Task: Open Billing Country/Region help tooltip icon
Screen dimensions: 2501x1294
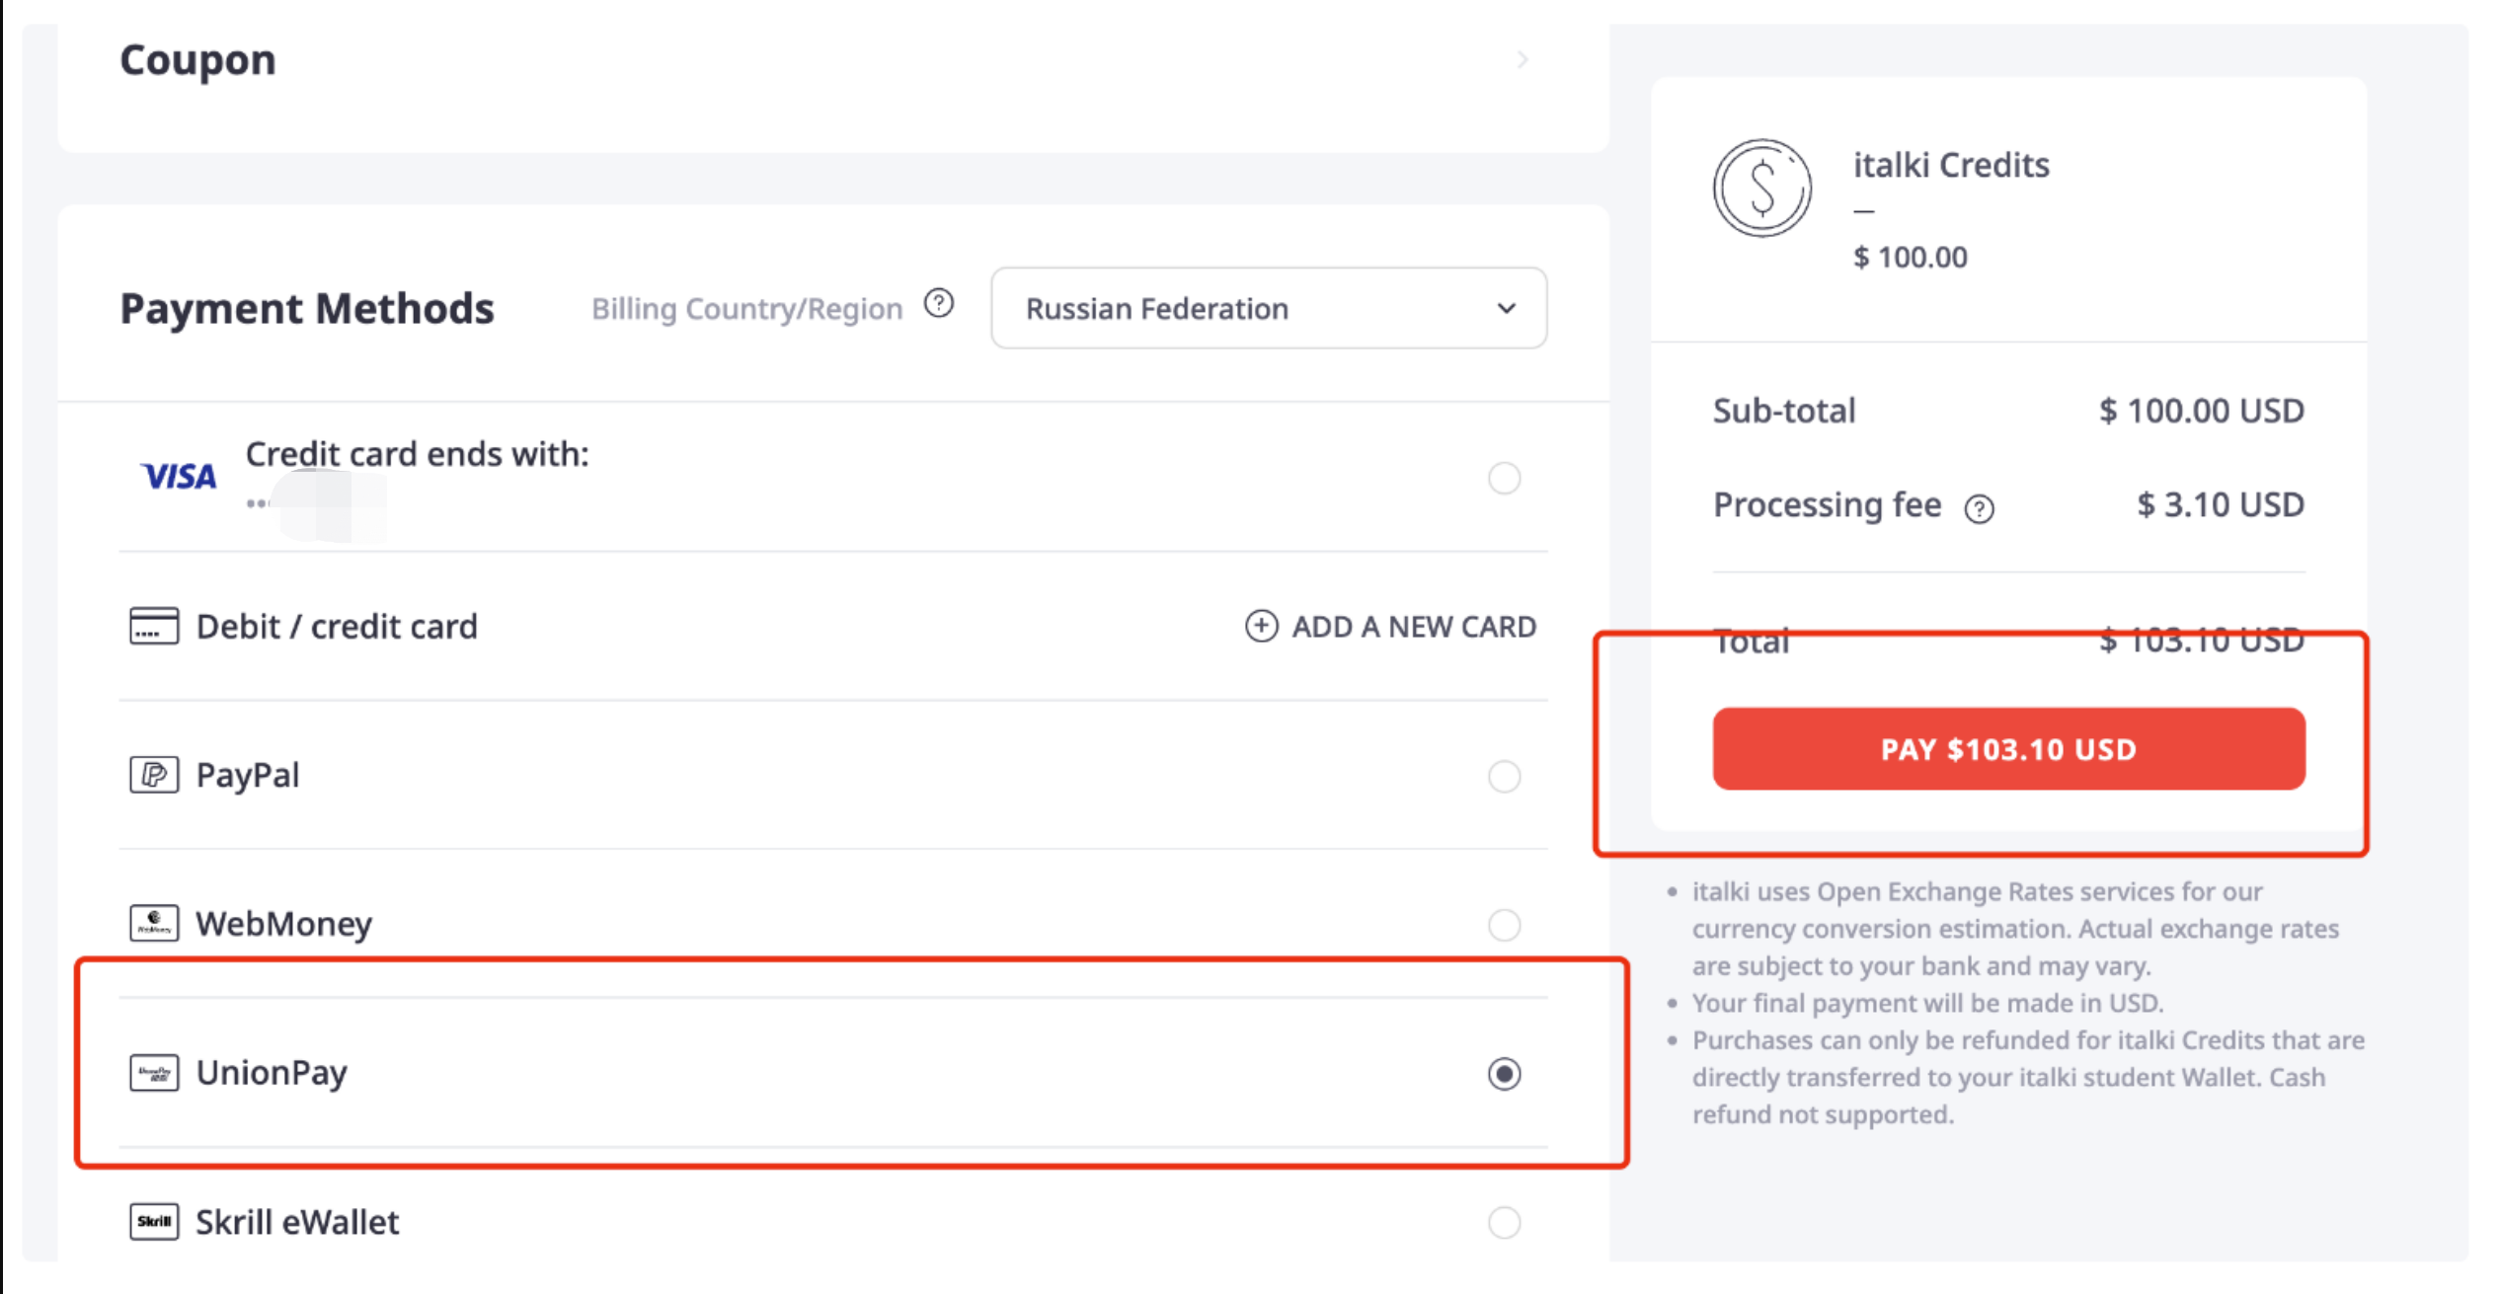Action: pyautogui.click(x=939, y=304)
